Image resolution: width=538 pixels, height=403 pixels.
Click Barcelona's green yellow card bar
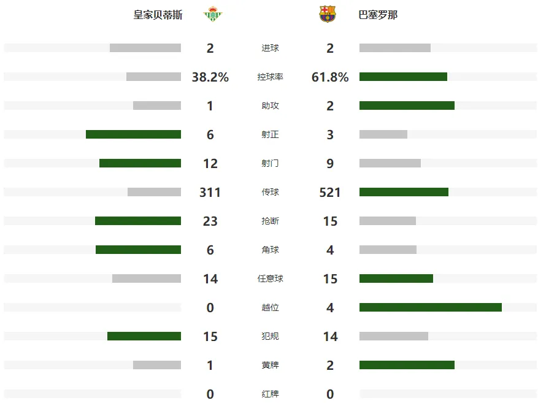(407, 365)
